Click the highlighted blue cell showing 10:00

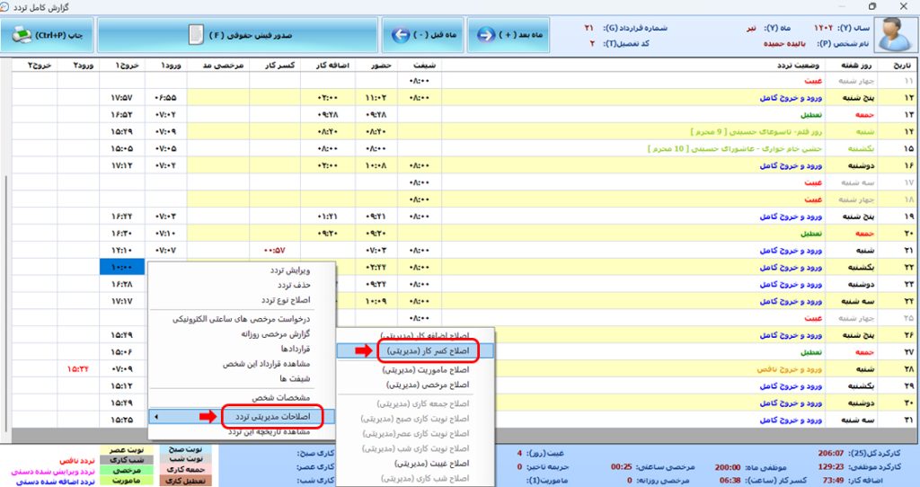(123, 268)
